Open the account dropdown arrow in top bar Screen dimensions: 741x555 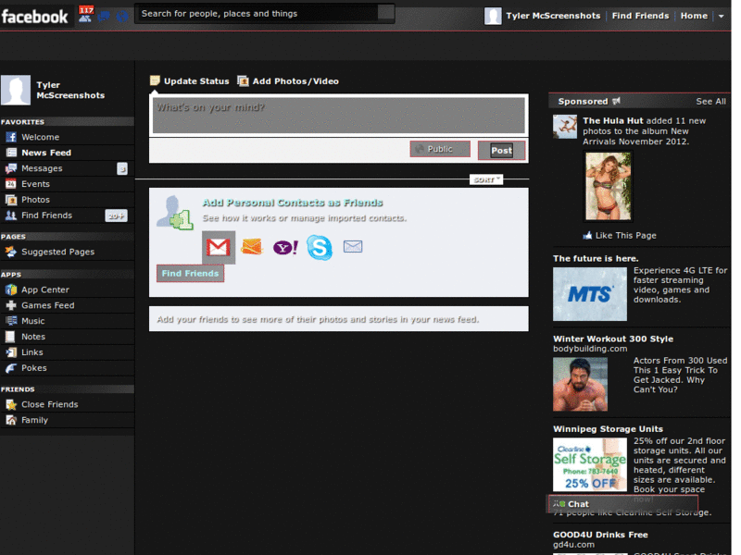pos(722,16)
